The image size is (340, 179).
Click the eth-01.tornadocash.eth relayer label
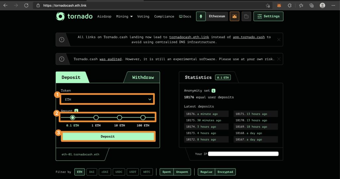pos(80,154)
